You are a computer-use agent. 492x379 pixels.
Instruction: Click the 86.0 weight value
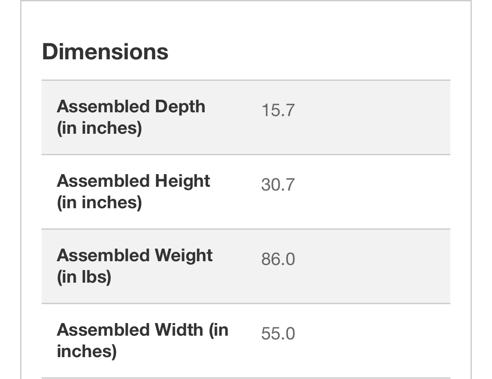tap(278, 259)
